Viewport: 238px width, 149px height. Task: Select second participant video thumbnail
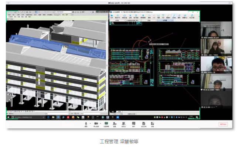[x=216, y=47]
